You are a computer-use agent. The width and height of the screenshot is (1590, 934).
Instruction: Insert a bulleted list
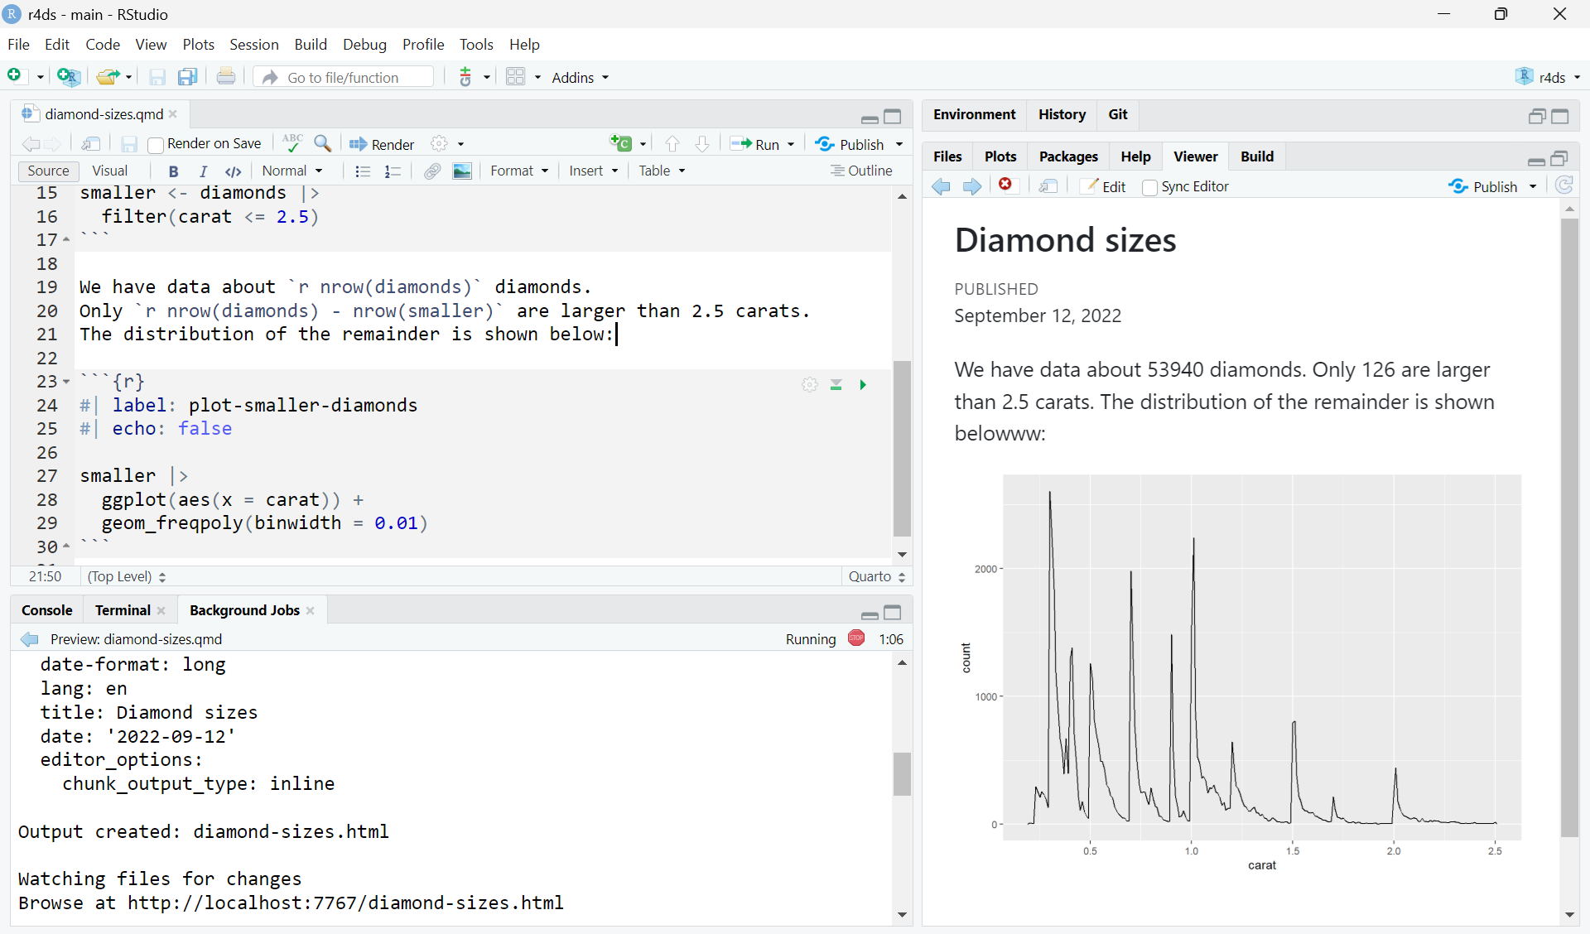[x=362, y=171]
